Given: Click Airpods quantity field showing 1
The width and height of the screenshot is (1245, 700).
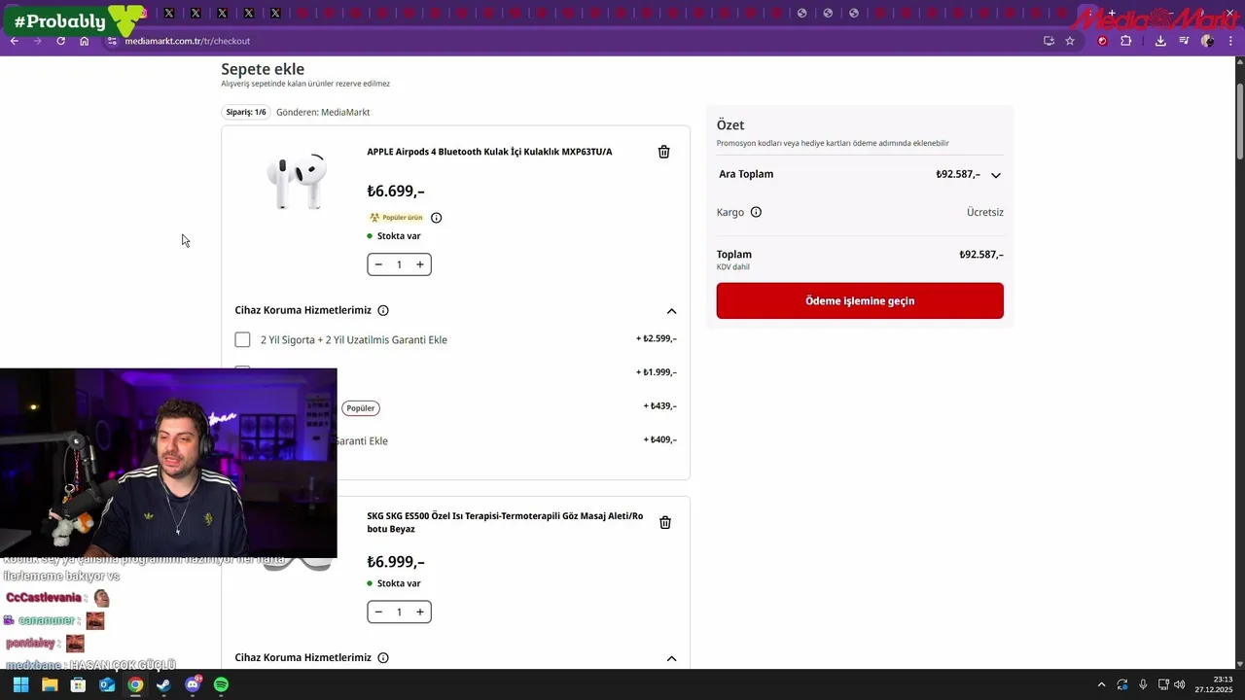Looking at the screenshot, I should (x=399, y=264).
